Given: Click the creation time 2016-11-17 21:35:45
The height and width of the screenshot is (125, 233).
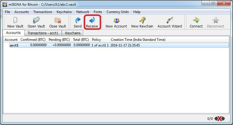Looking at the screenshot, I should point(125,45).
